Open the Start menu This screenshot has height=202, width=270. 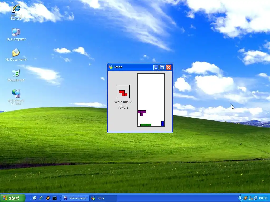pos(13,198)
